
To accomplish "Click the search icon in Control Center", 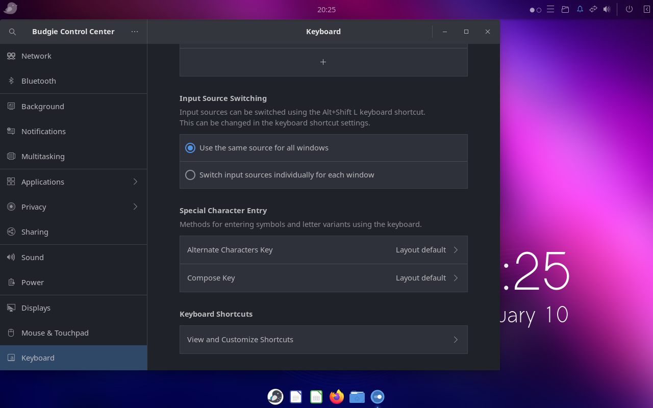I will (x=13, y=32).
